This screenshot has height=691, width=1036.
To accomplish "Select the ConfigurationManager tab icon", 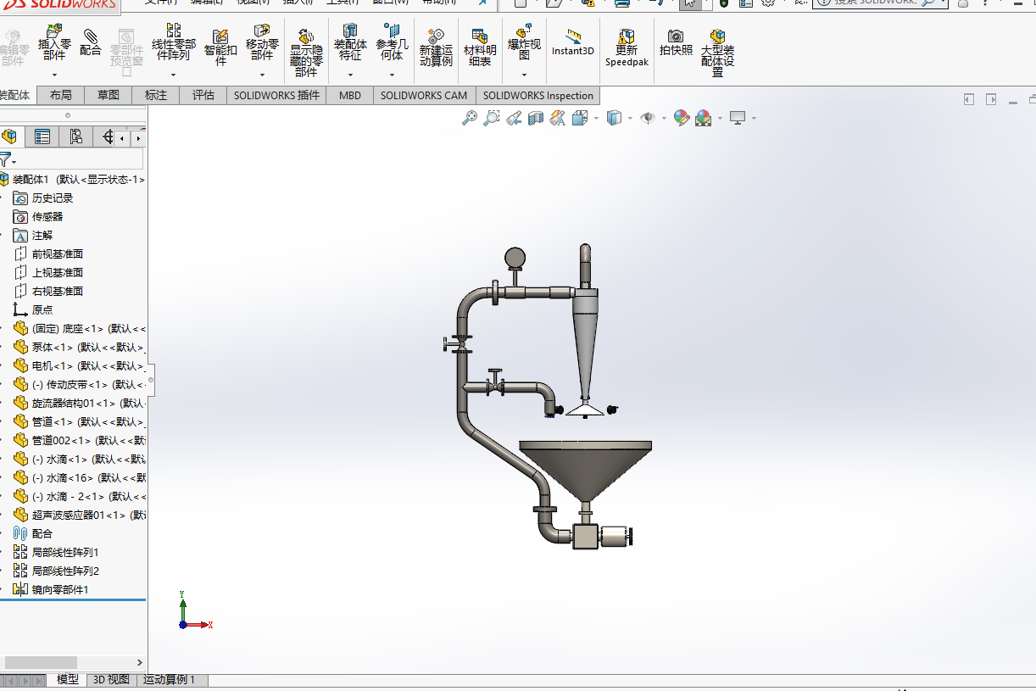I will pos(76,137).
